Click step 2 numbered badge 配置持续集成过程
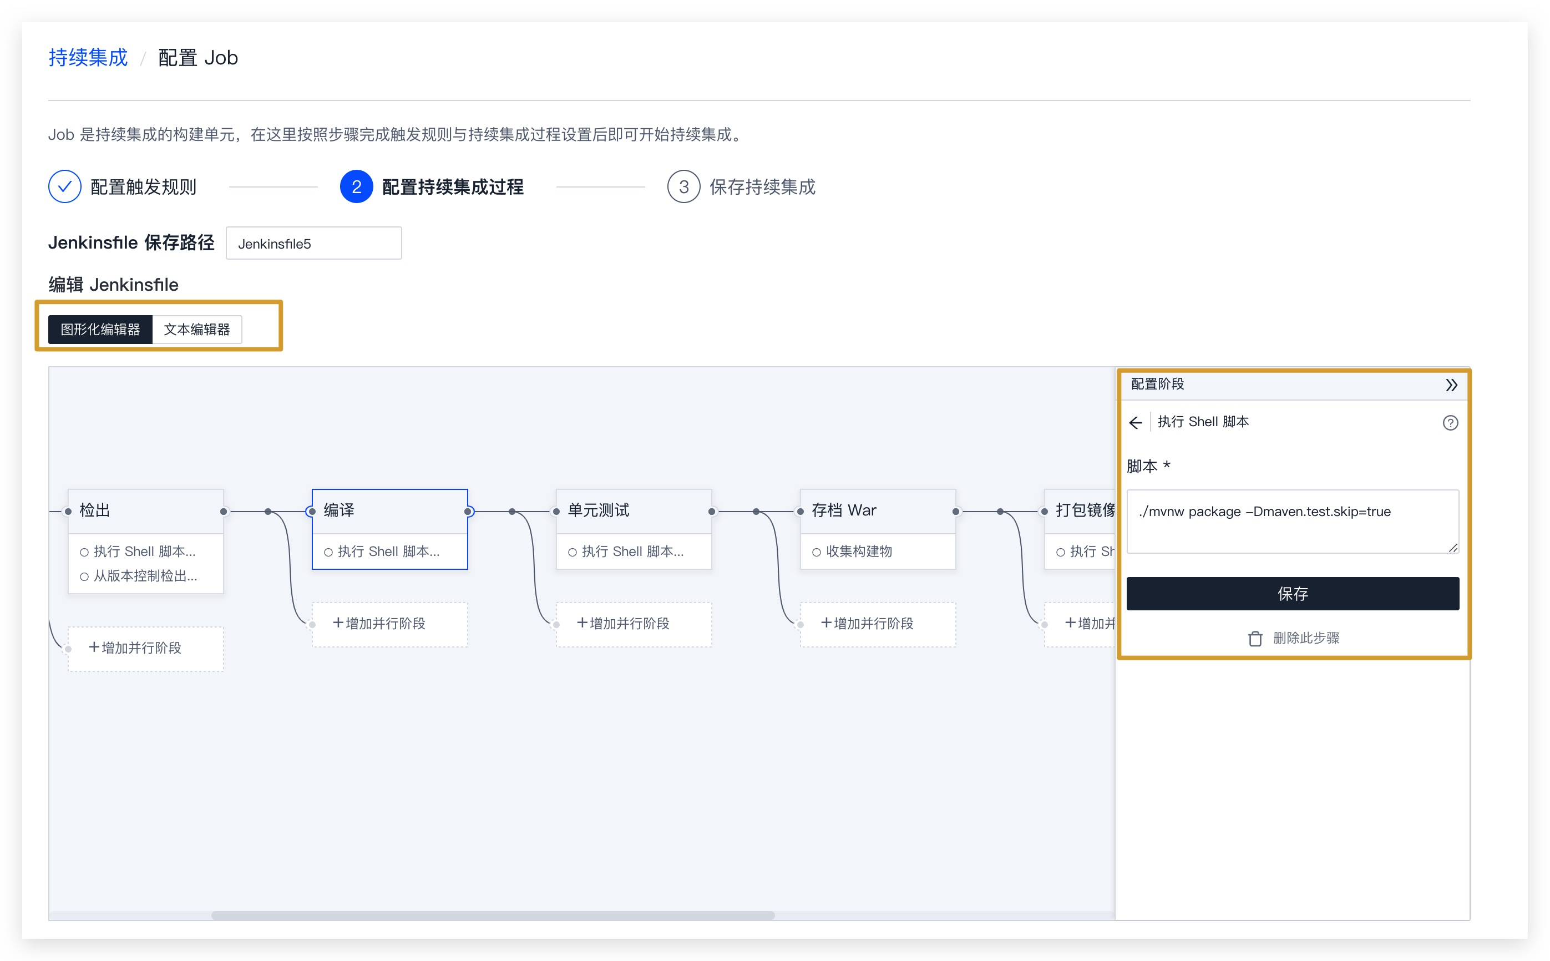The width and height of the screenshot is (1550, 961). tap(357, 187)
